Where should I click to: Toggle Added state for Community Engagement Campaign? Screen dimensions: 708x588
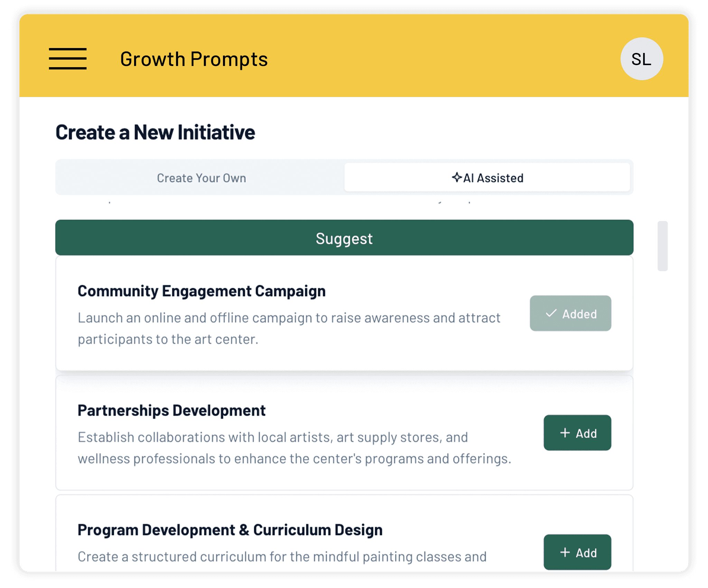[570, 313]
